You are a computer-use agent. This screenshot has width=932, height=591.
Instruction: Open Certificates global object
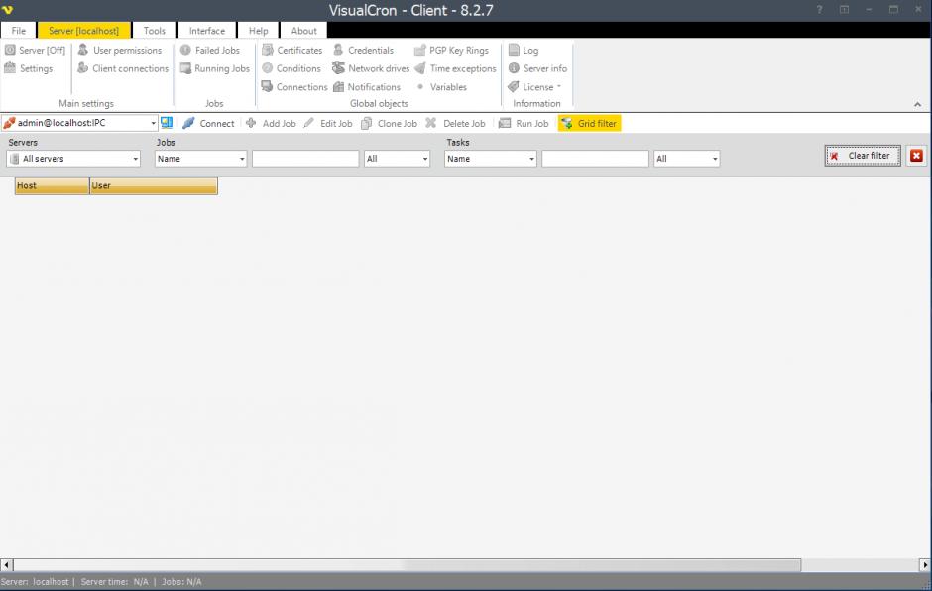pos(291,50)
